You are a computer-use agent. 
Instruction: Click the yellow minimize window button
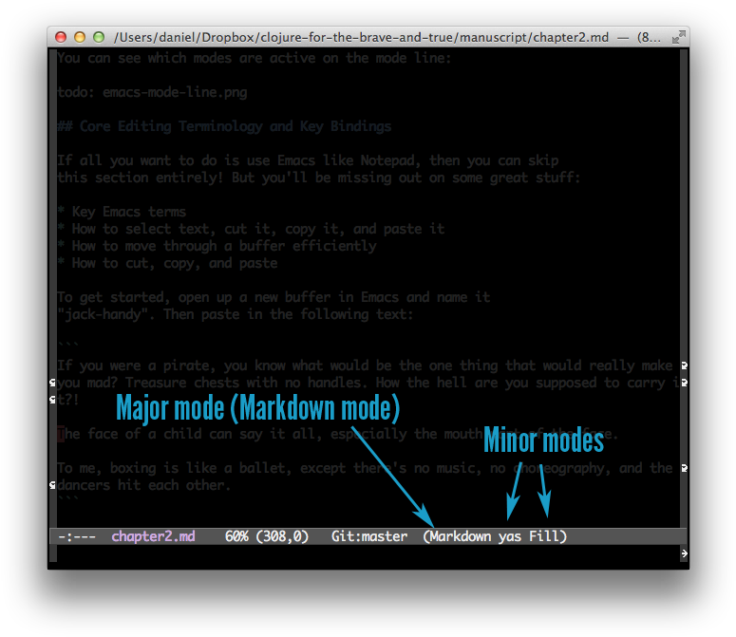tap(80, 37)
